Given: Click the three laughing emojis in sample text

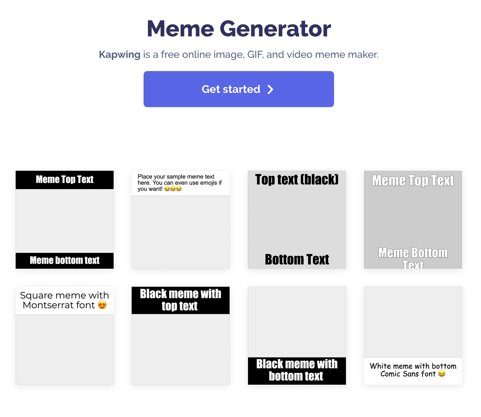Looking at the screenshot, I should [x=173, y=189].
